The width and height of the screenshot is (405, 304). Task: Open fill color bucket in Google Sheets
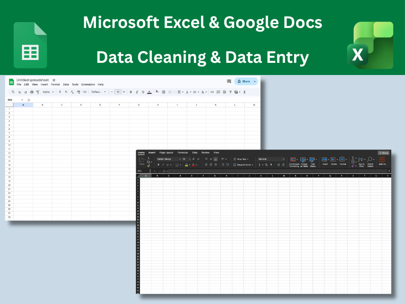pos(157,92)
